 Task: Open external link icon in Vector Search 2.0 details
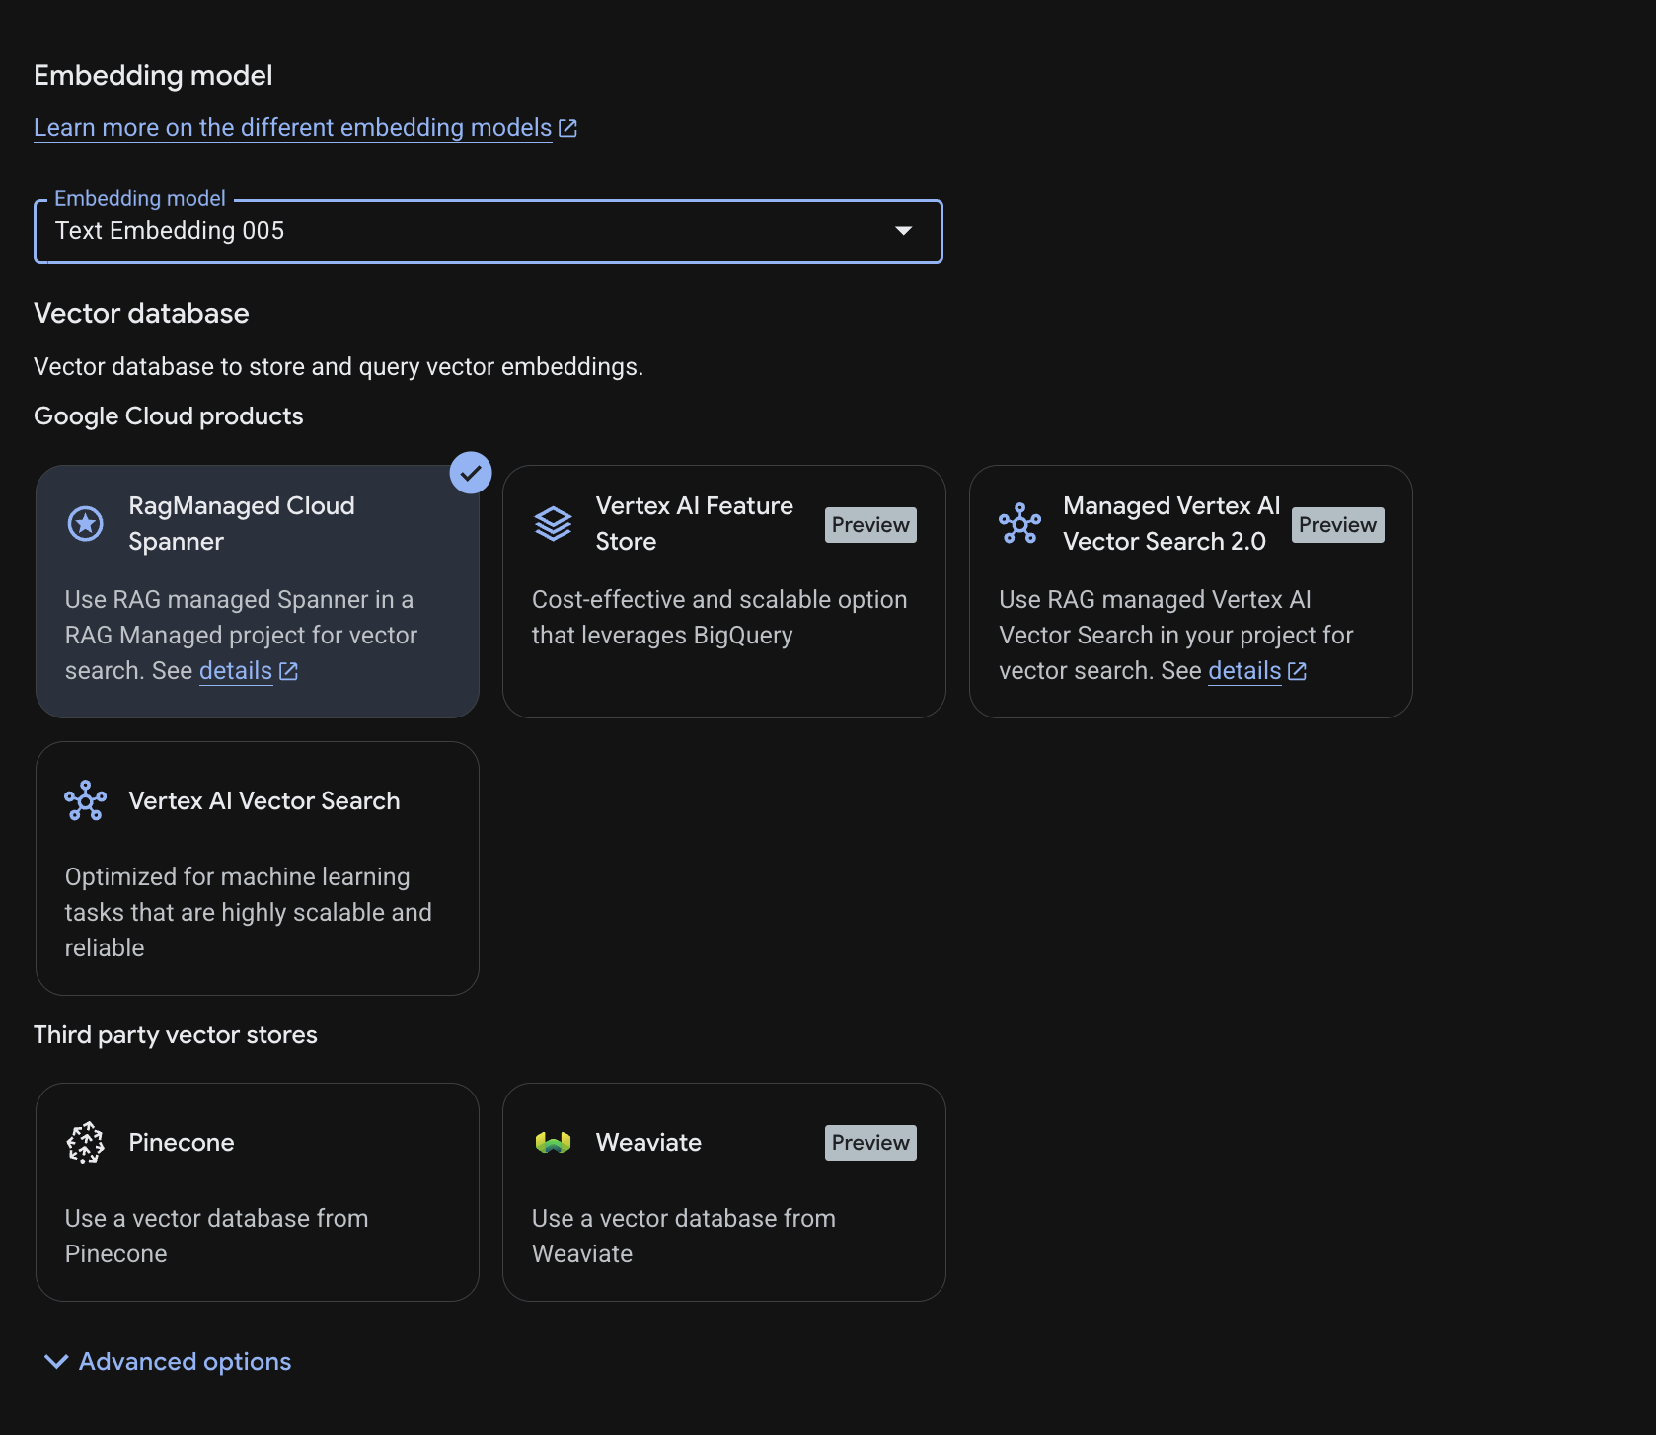(x=1298, y=671)
